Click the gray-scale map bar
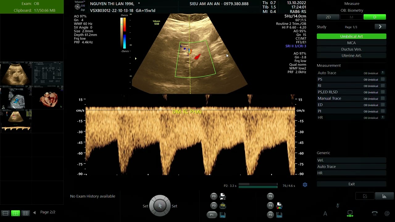The height and width of the screenshot is (222, 395). [122, 33]
